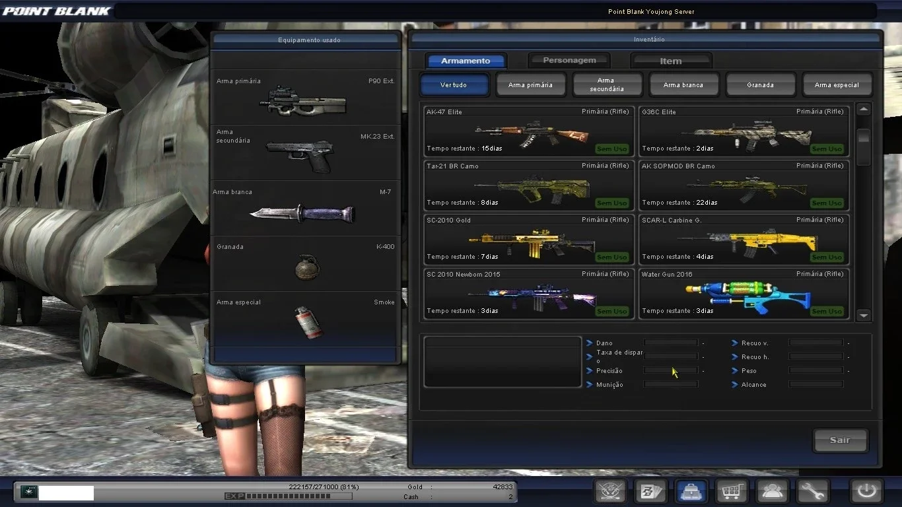Filter inventory by Arma secundária
Image resolution: width=902 pixels, height=507 pixels.
point(607,84)
